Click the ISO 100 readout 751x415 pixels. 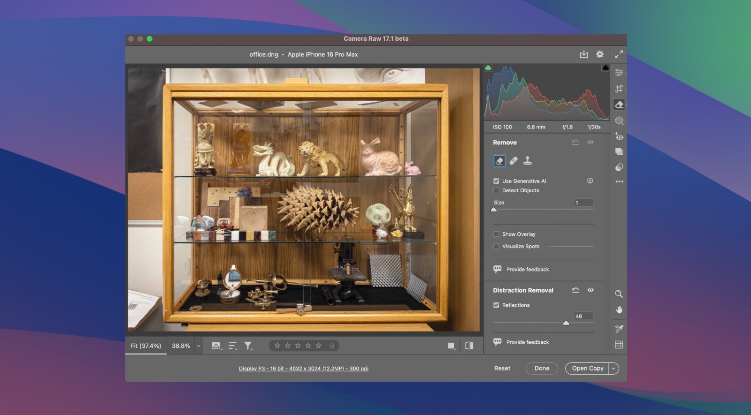click(x=502, y=127)
